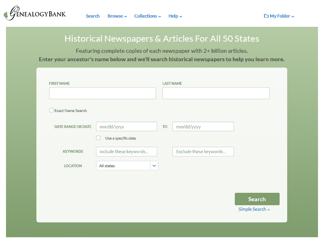Click the start date mm/dd/yyyy field
This screenshot has height=244, width=324.
[126, 126]
